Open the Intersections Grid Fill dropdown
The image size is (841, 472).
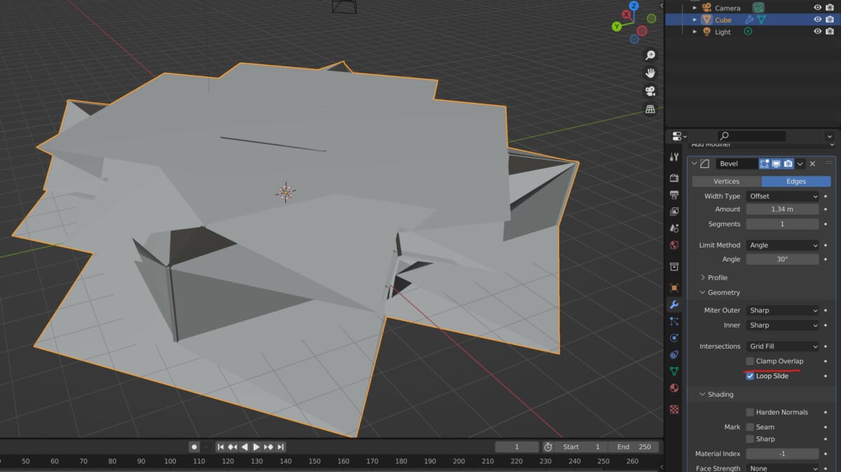coord(783,346)
